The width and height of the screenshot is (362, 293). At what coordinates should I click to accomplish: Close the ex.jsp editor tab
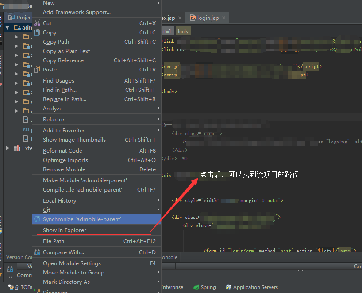tap(180, 18)
